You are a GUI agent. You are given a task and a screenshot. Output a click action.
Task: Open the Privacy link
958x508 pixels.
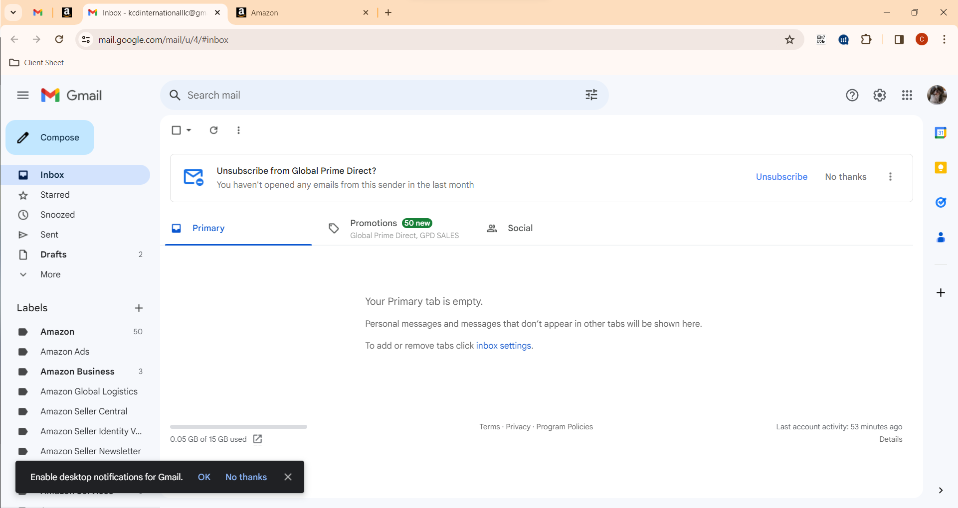click(518, 427)
